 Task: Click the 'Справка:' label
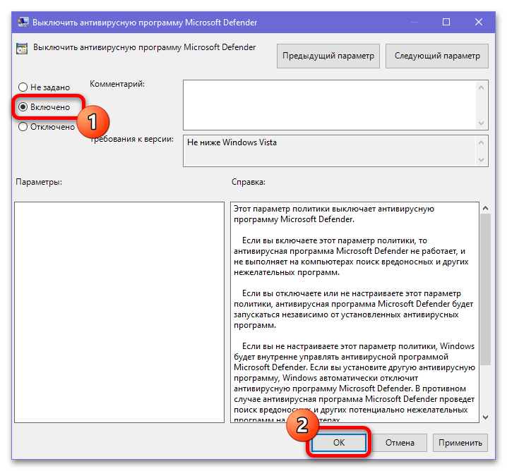pyautogui.click(x=249, y=182)
